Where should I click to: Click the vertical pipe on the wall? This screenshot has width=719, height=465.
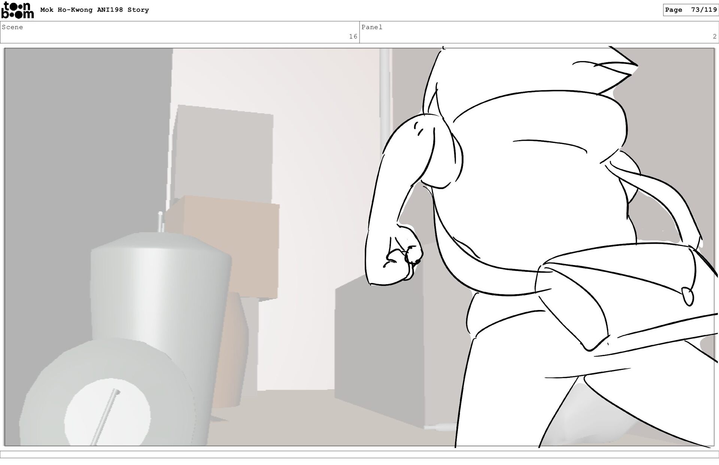[x=385, y=94]
